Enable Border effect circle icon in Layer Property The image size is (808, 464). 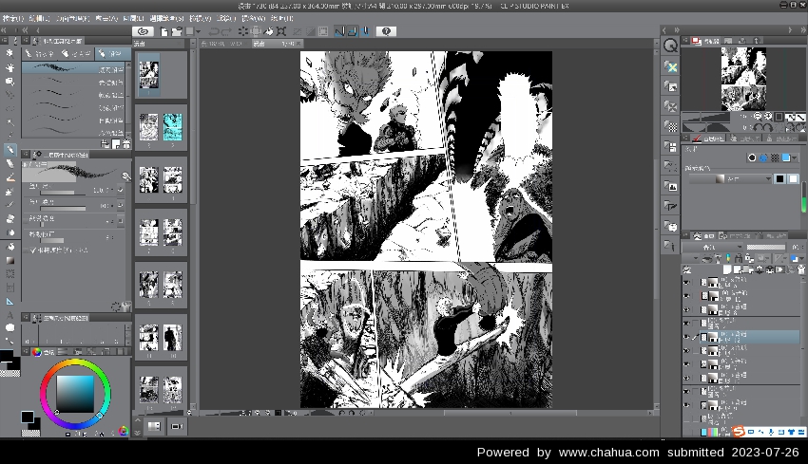point(752,158)
